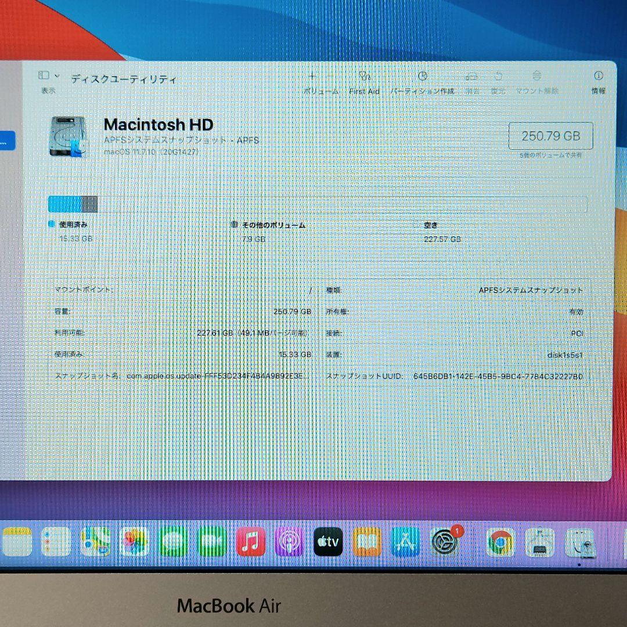Click the Macintosh HD drive icon
627x627 pixels.
tap(69, 136)
